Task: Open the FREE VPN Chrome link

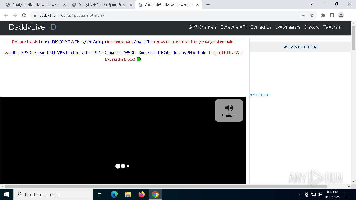Action: point(27,52)
